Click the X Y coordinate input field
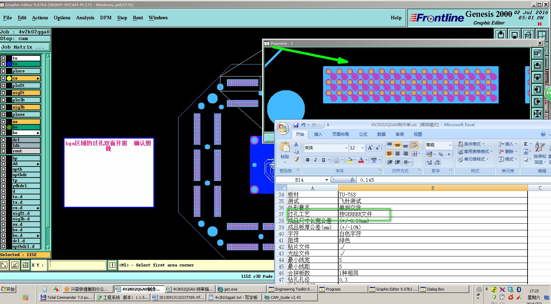Viewport: 551px width, 304px height. click(77, 265)
